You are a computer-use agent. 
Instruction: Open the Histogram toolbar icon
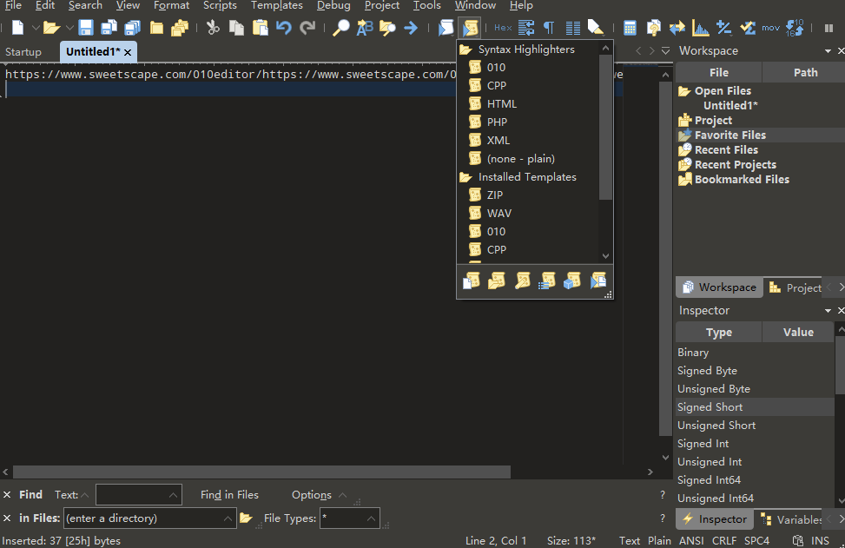coord(700,28)
